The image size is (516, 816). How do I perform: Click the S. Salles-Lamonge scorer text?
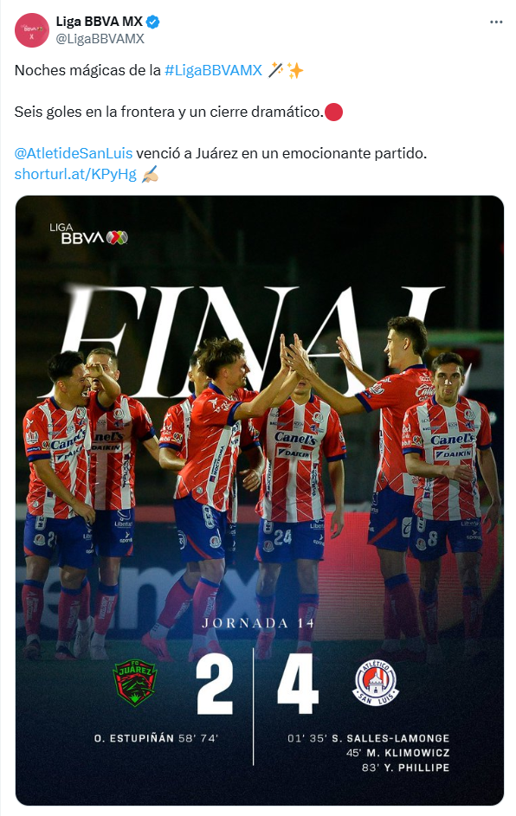[369, 738]
